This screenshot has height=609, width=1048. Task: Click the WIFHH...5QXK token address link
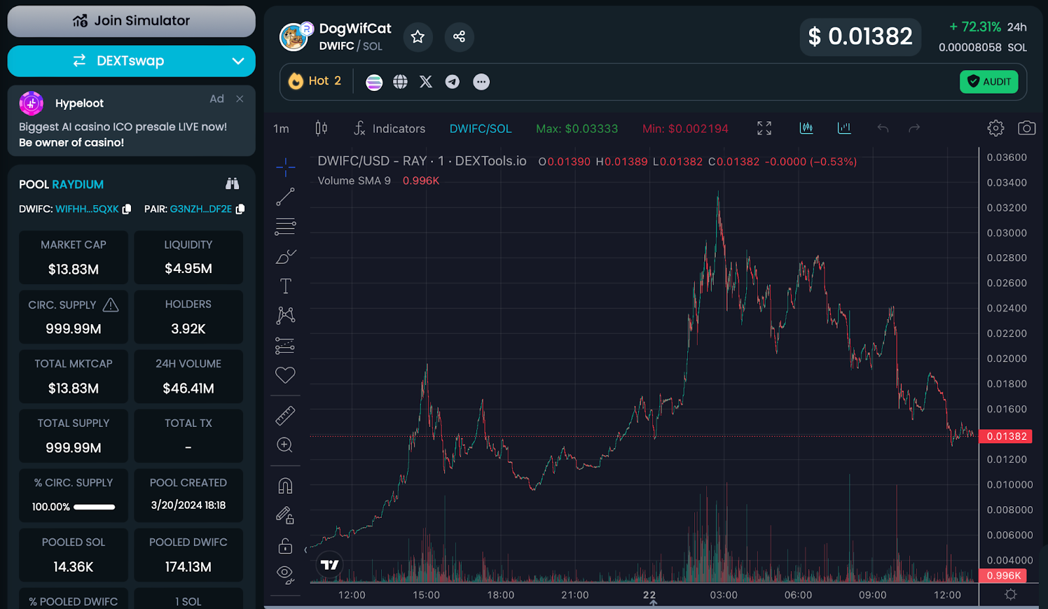pos(87,209)
